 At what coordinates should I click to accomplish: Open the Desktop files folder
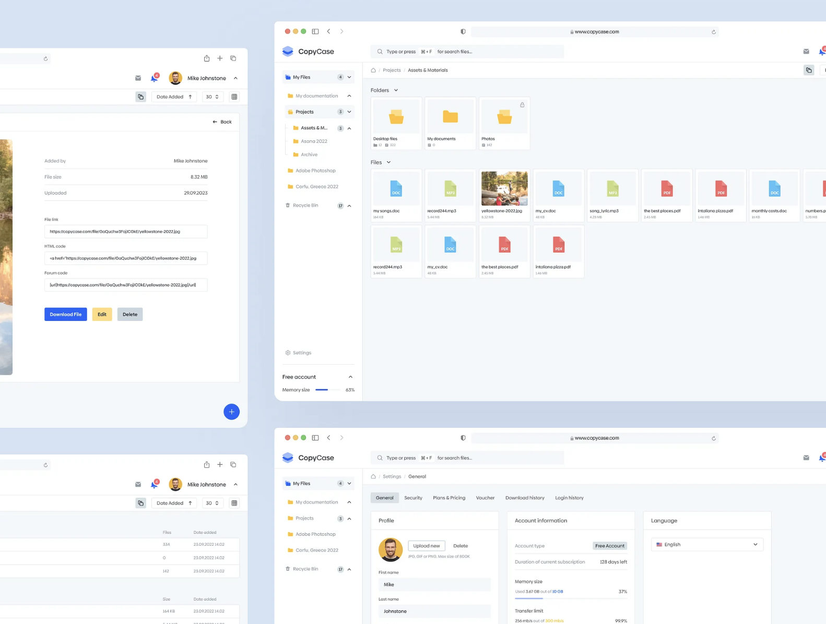click(x=396, y=117)
